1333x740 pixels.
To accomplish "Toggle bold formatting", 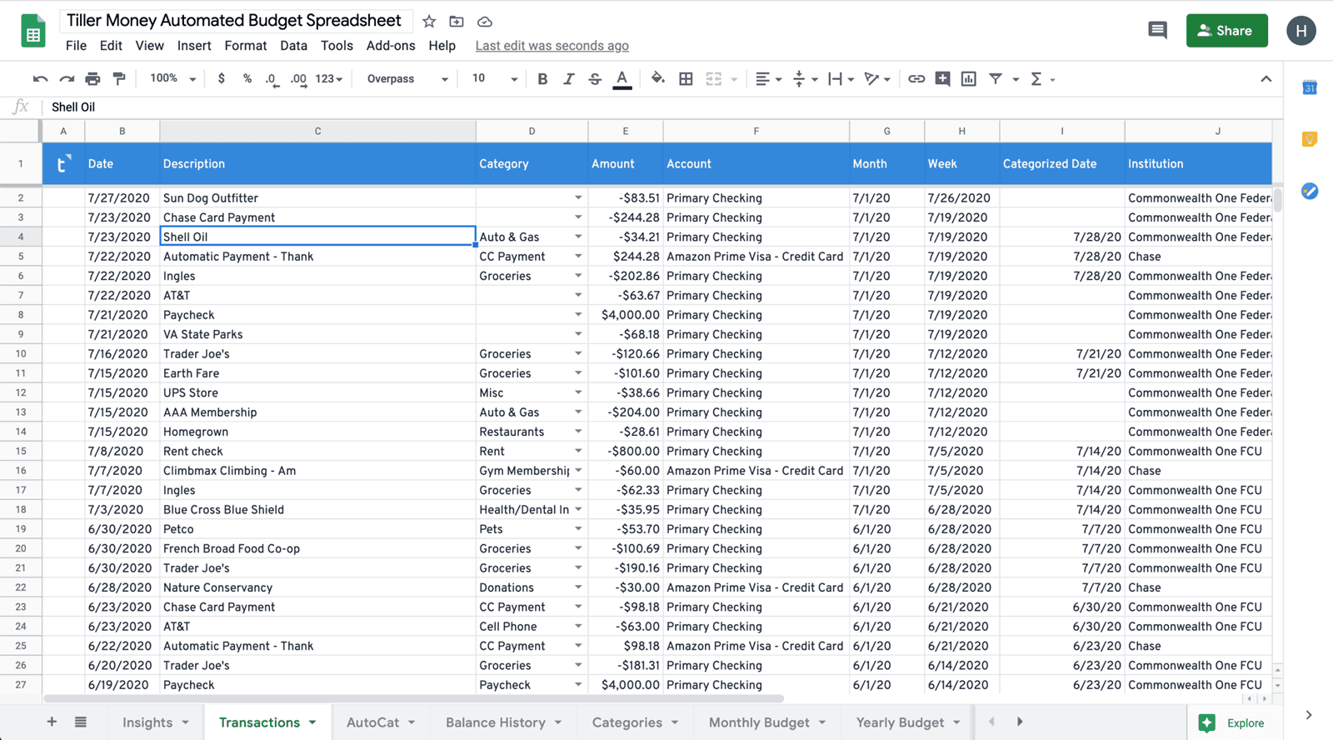I will pyautogui.click(x=542, y=79).
